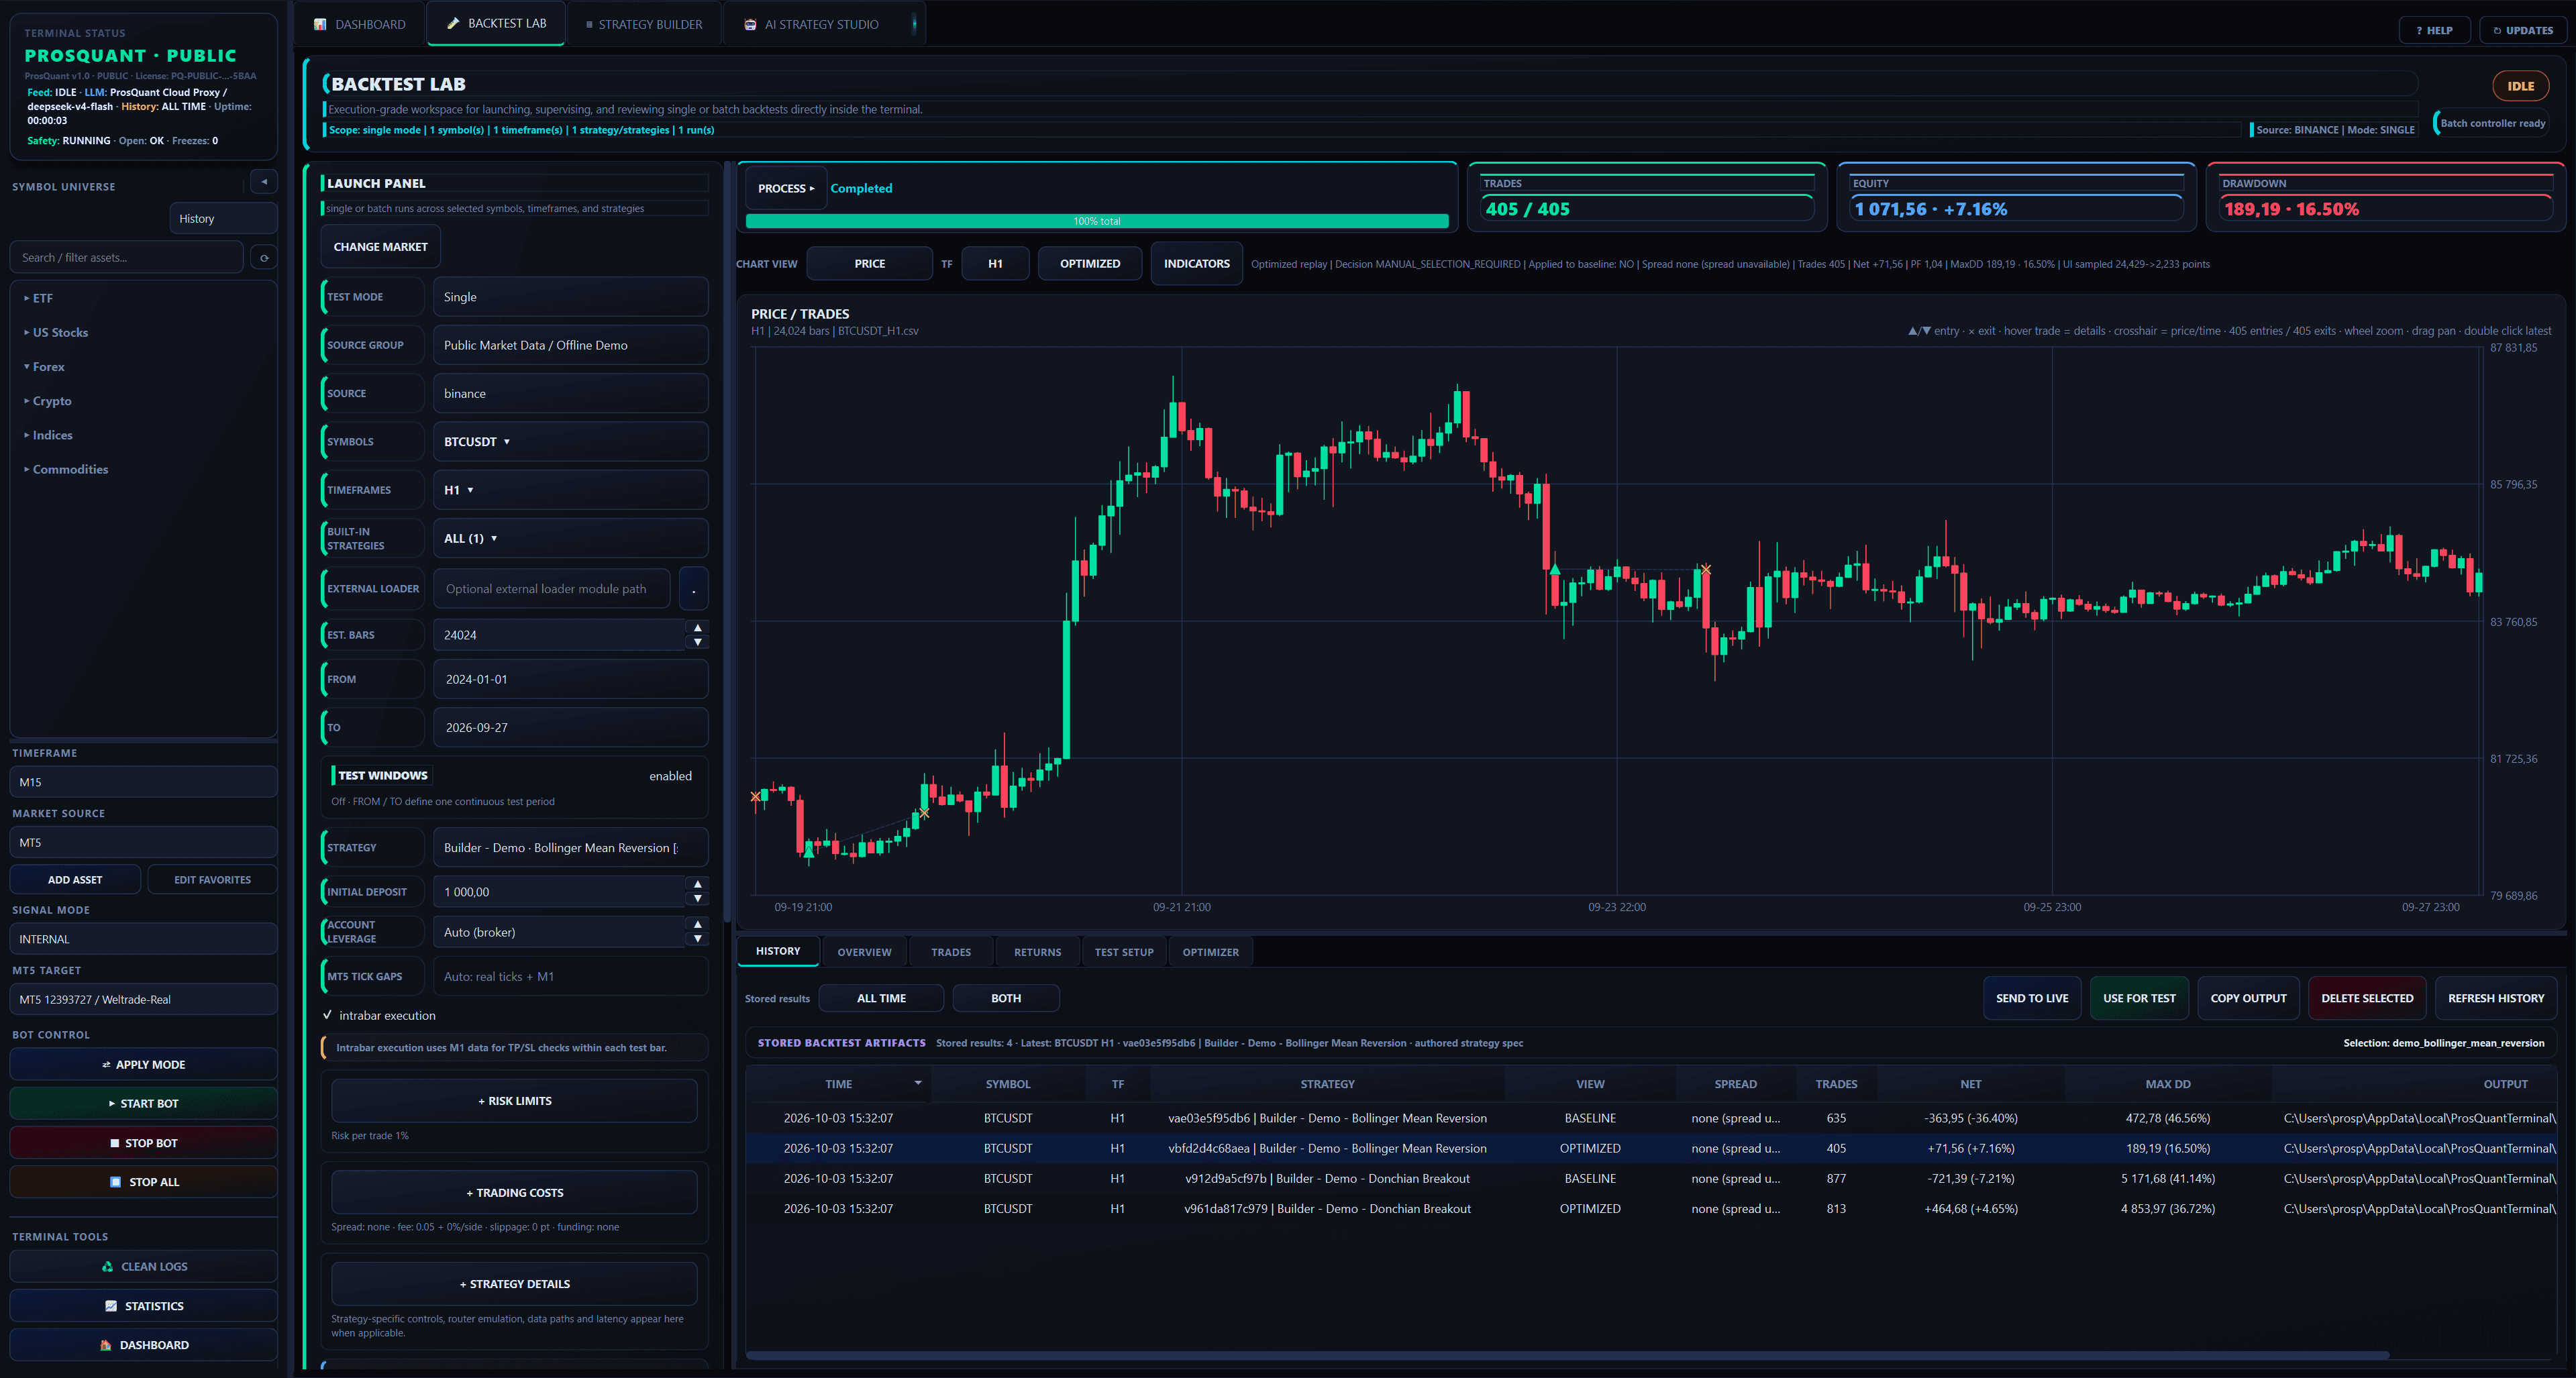Click the Dashboard icon in Terminal Tools
Screen dimensions: 2576x1378
click(106, 1345)
